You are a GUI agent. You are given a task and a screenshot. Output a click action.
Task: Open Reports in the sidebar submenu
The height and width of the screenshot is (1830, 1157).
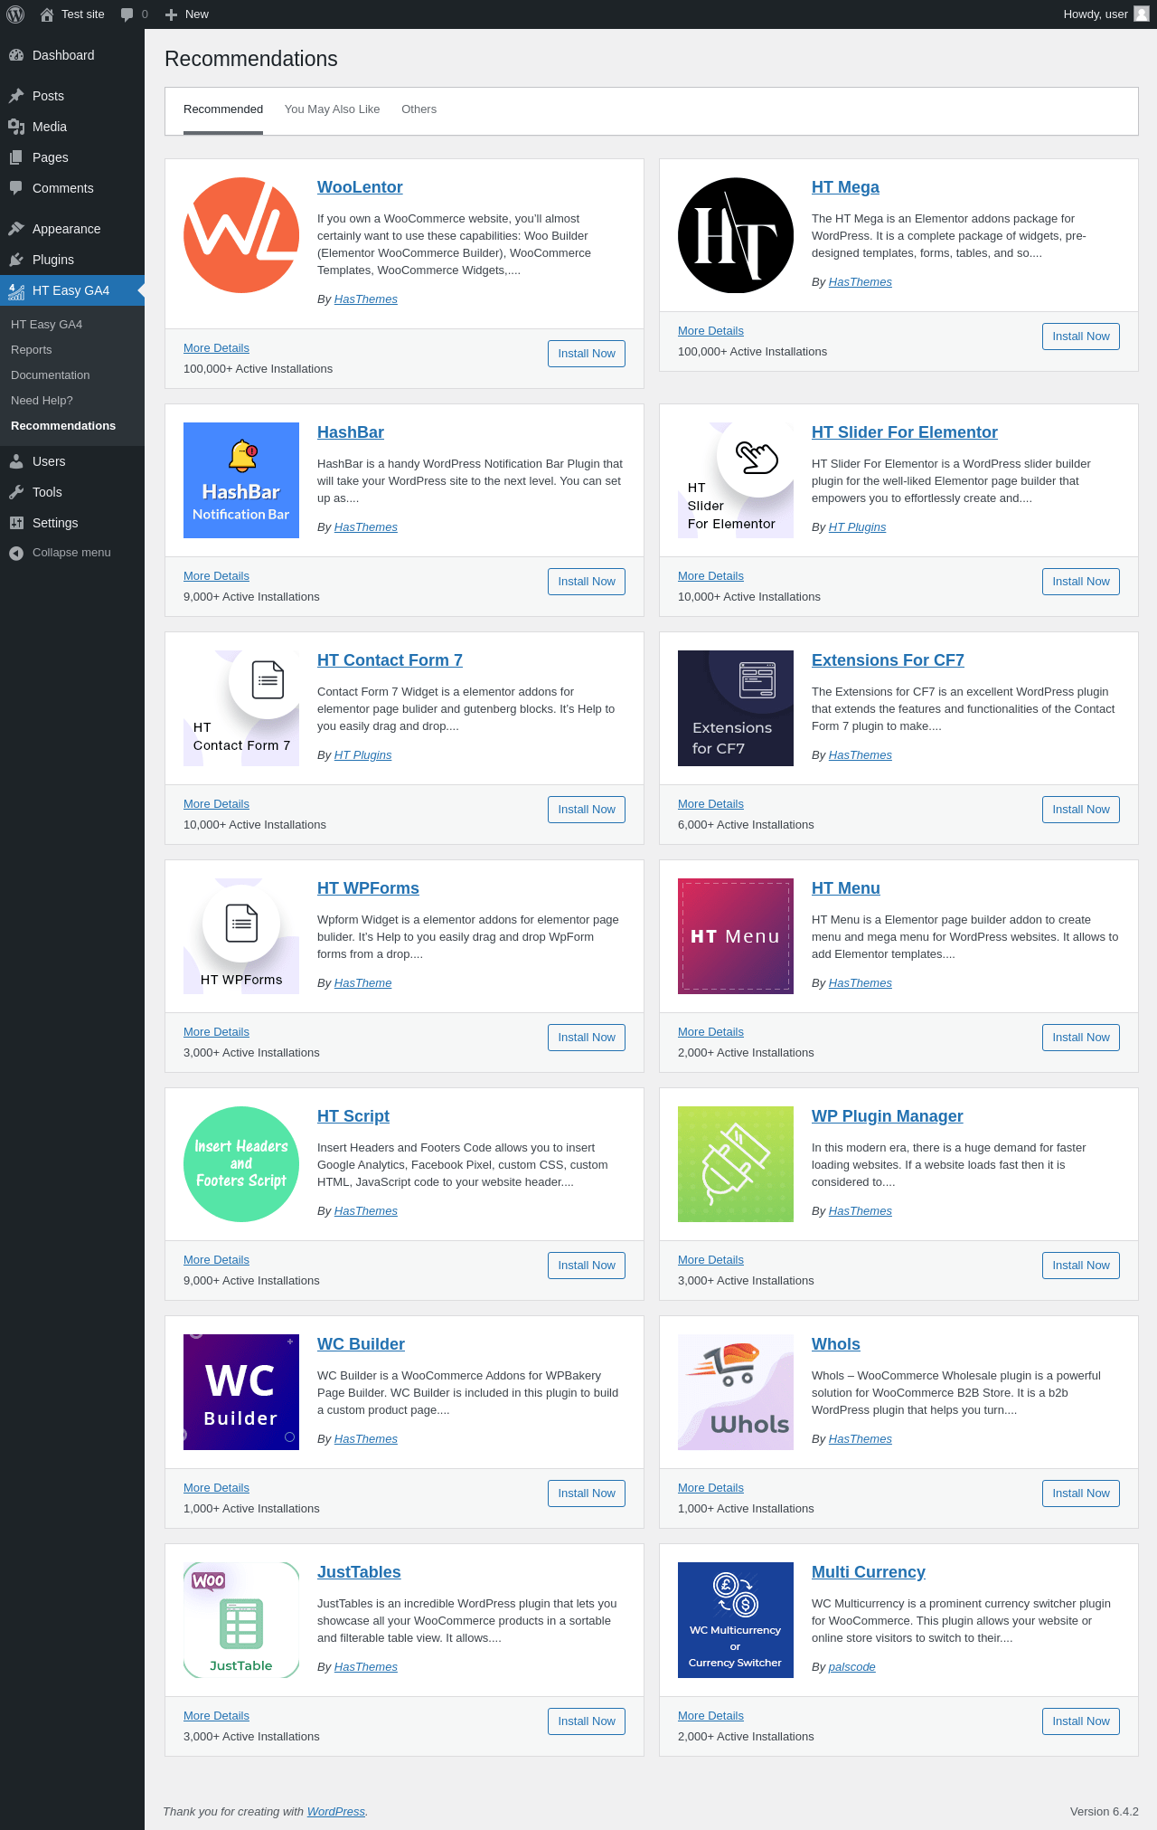[x=32, y=350]
